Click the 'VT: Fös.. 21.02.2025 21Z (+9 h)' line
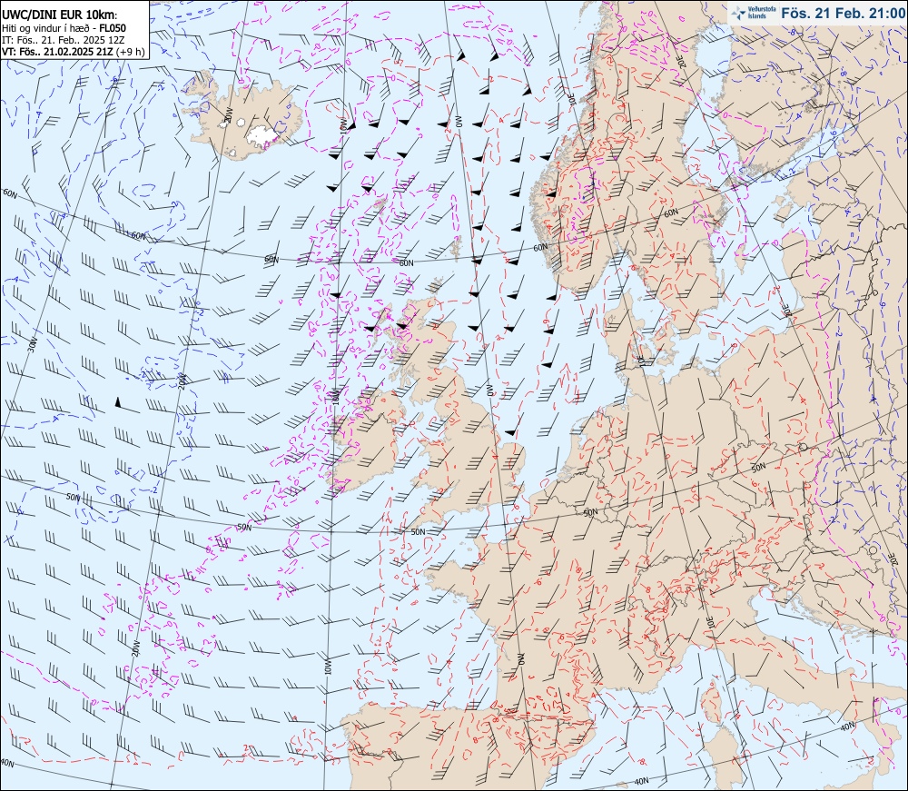 coord(73,52)
